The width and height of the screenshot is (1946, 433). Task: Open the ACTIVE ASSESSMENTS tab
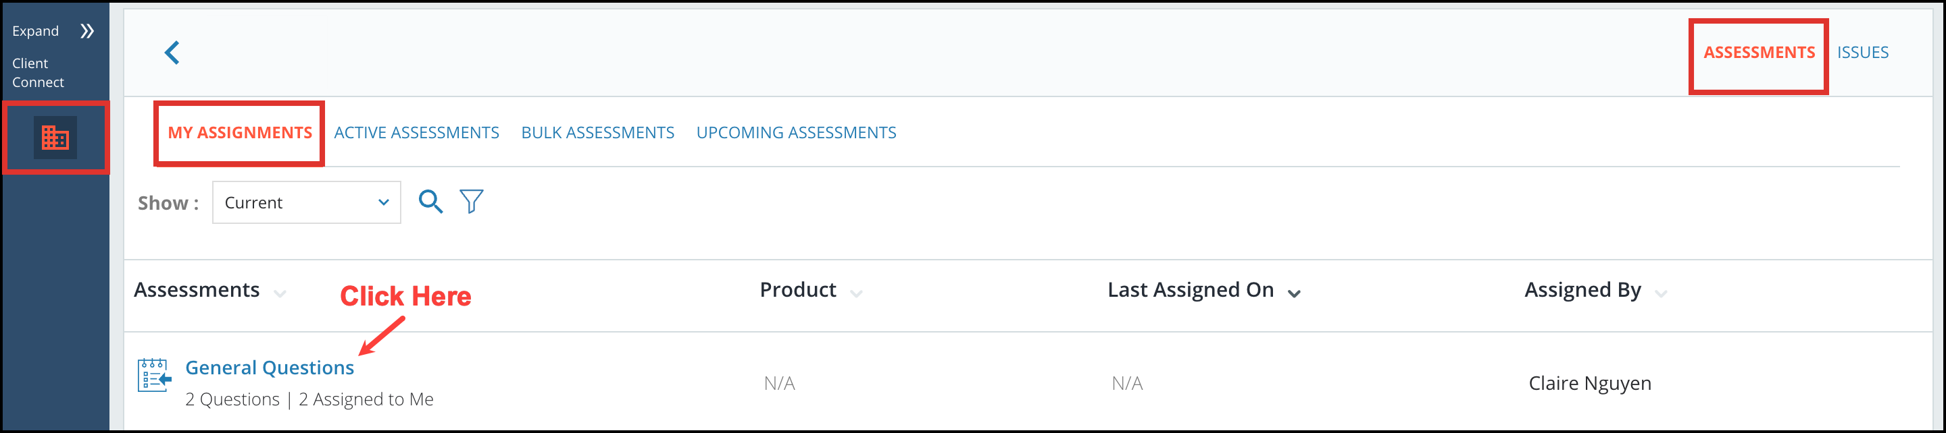[x=416, y=132]
